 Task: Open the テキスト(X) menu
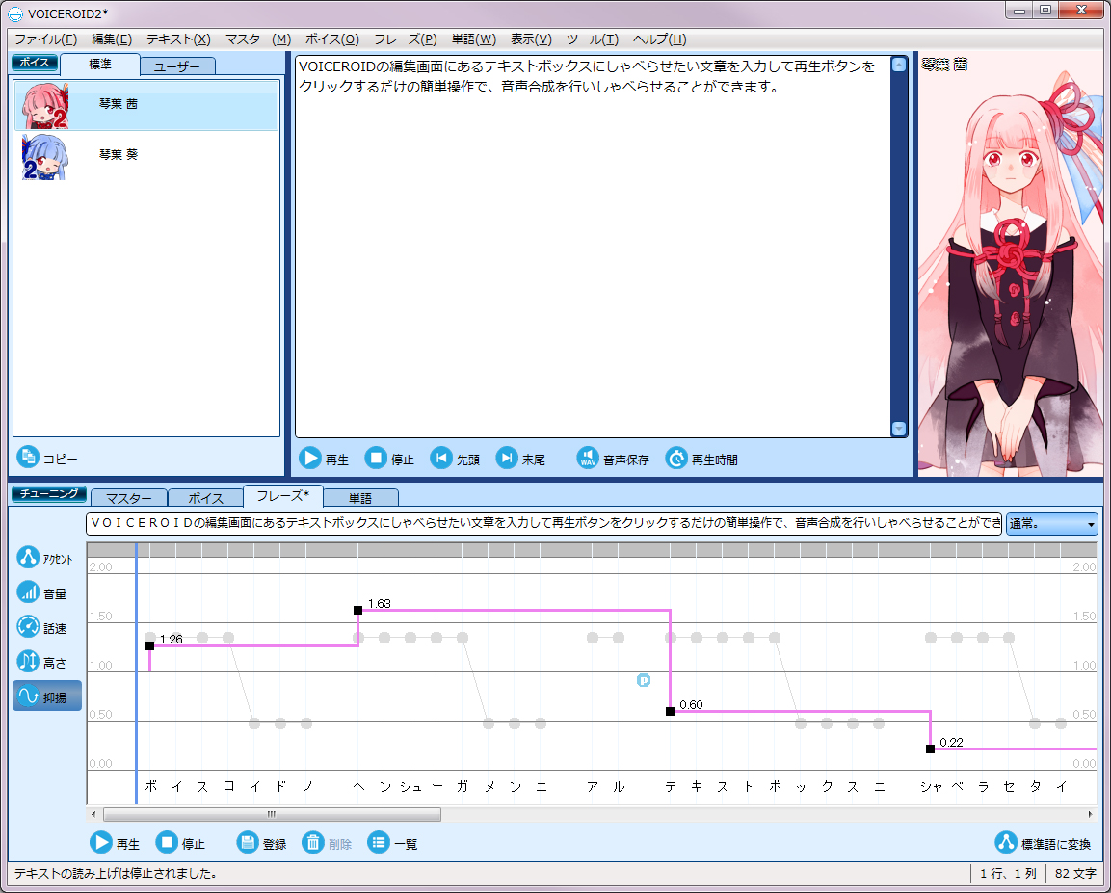pyautogui.click(x=178, y=39)
